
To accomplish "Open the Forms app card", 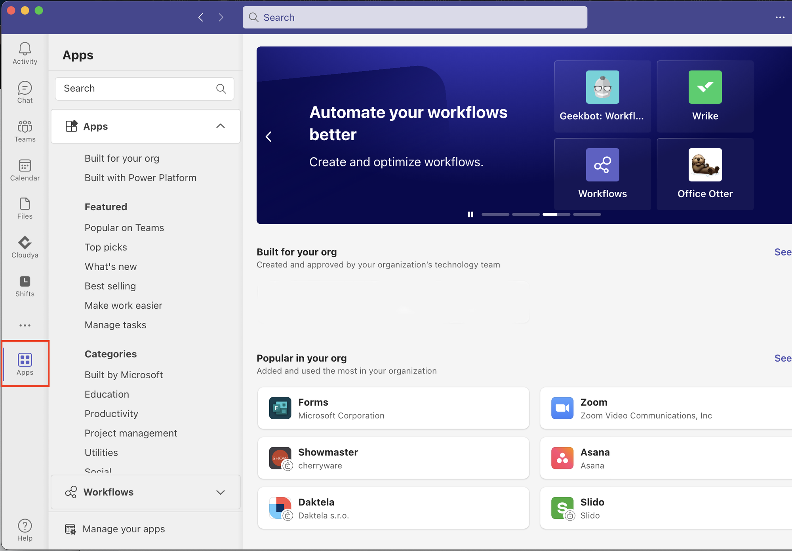I will tap(393, 408).
